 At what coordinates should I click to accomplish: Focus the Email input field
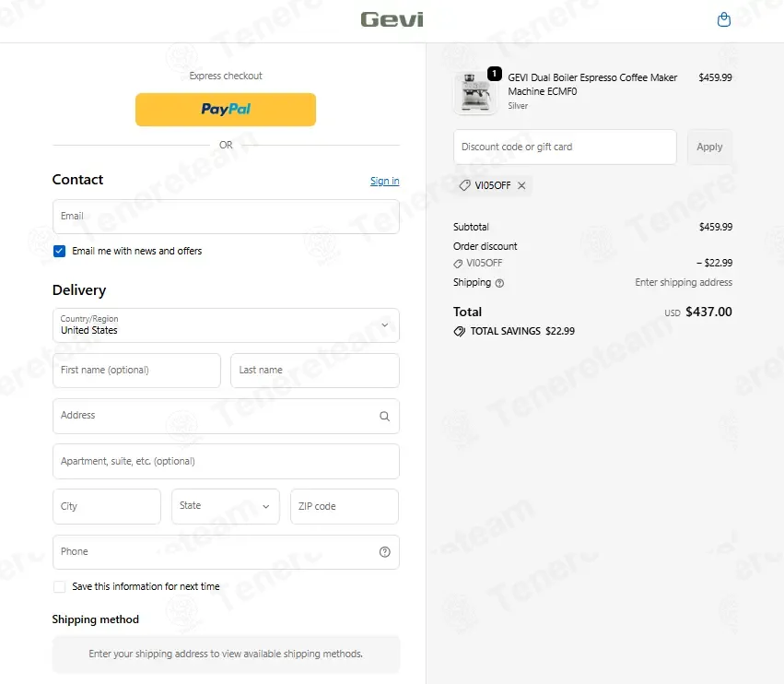(x=226, y=217)
